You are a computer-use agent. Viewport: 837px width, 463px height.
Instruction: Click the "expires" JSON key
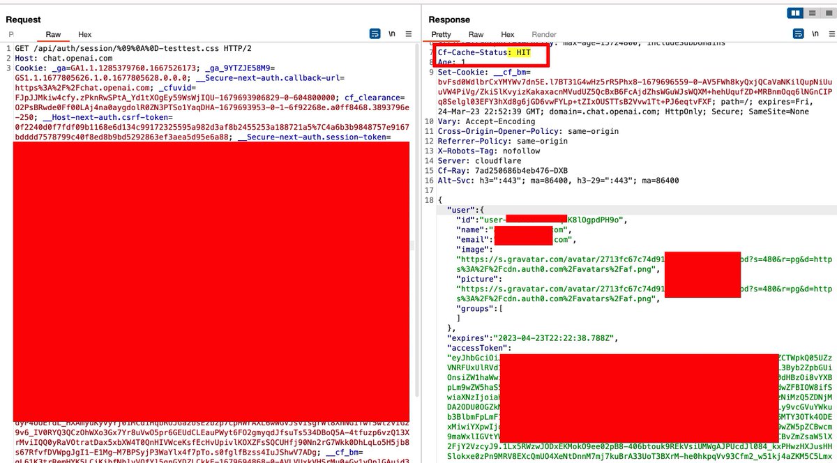468,337
